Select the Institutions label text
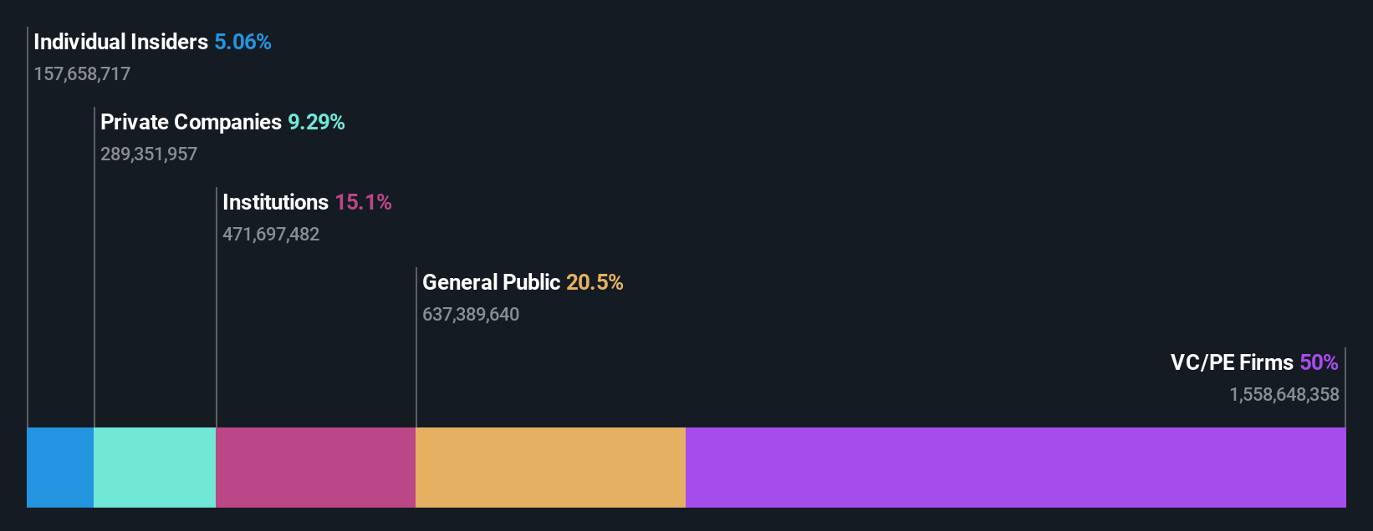 275,202
